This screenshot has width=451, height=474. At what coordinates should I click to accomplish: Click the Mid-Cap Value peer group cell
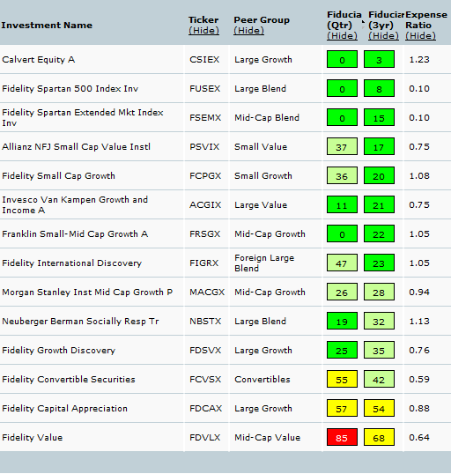(268, 437)
